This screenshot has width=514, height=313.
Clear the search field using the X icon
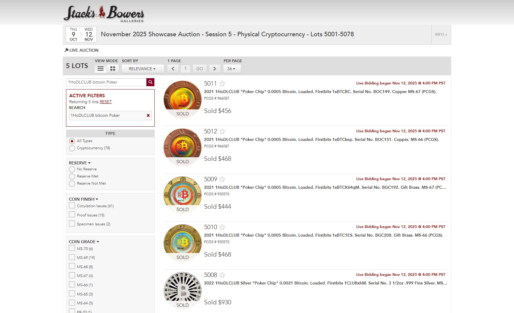148,115
